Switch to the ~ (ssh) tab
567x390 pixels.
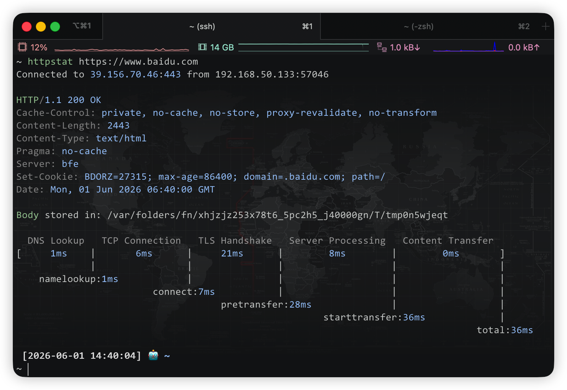pos(212,26)
